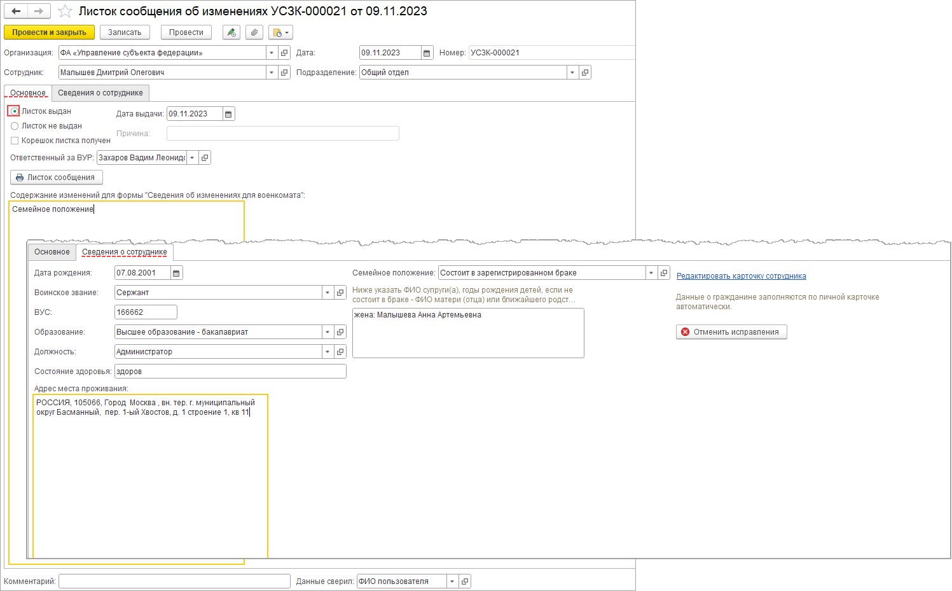
Task: Open Редактировать карточку сотрудника link
Action: (x=742, y=276)
